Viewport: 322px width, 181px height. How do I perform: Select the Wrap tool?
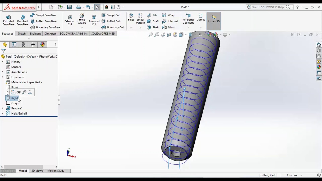tap(168, 15)
